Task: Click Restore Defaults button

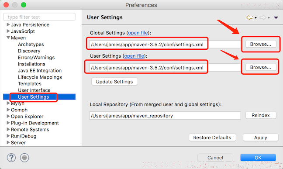Action: tap(212, 138)
